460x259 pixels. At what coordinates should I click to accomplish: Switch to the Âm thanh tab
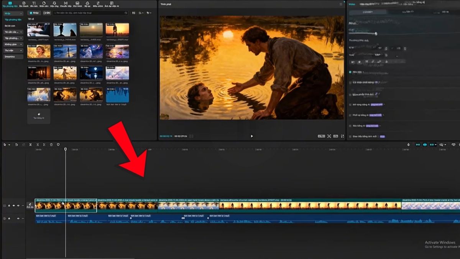[24, 5]
